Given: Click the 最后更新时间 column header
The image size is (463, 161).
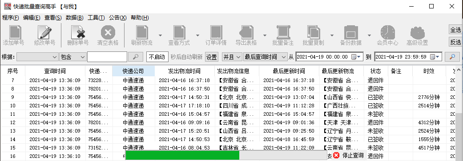Looking at the screenshot, I should click(289, 71).
